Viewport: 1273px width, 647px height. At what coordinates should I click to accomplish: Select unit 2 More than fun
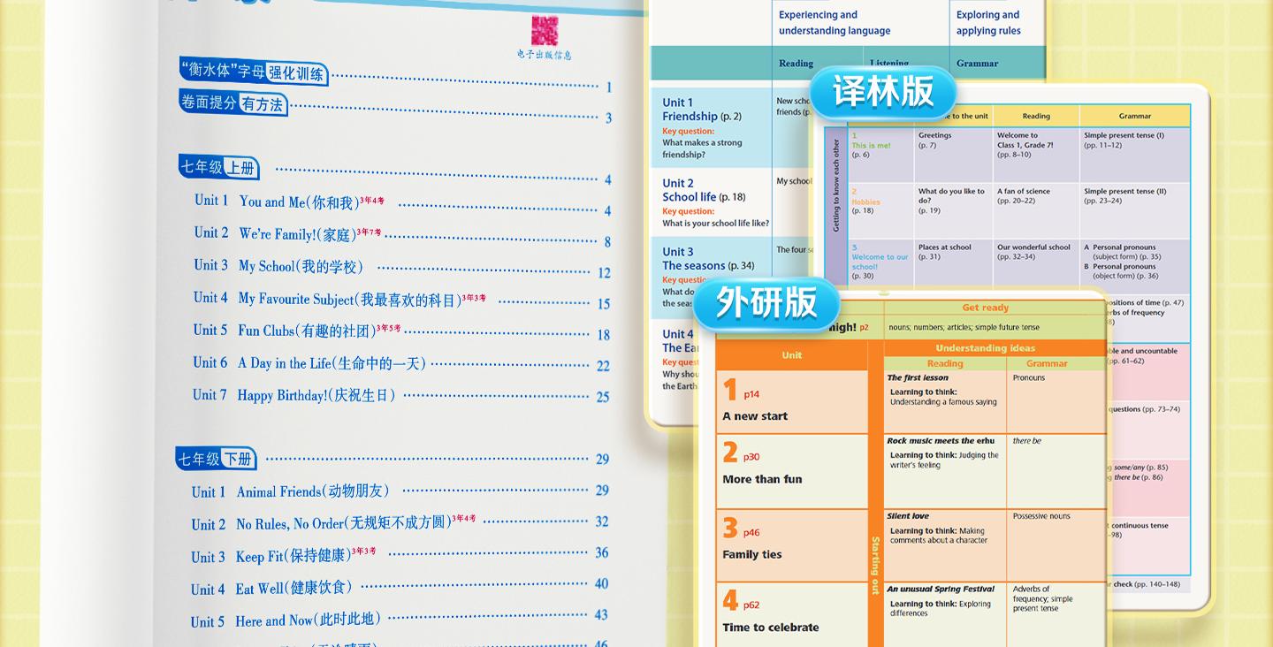tap(792, 470)
